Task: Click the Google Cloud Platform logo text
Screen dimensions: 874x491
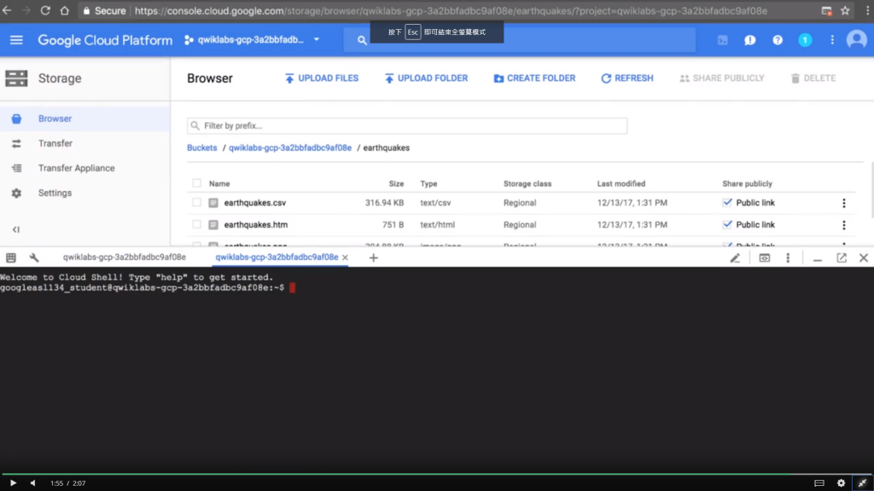Action: 105,40
